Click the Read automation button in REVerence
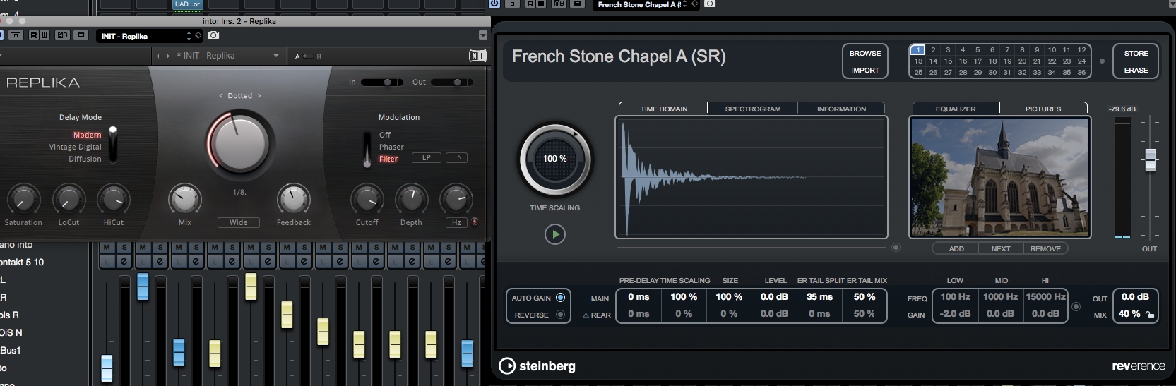 (530, 4)
